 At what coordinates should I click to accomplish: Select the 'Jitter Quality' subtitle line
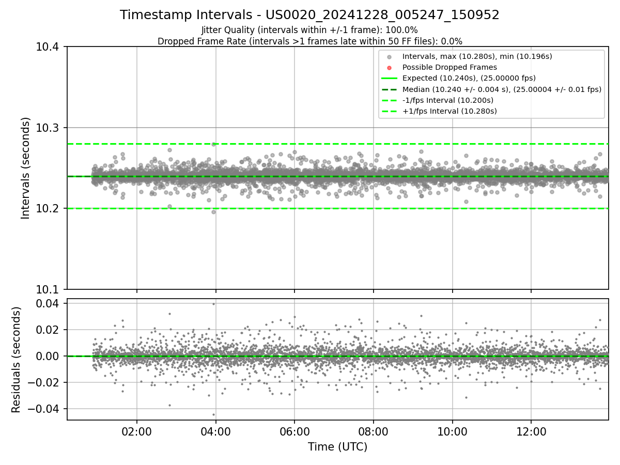tap(309, 30)
